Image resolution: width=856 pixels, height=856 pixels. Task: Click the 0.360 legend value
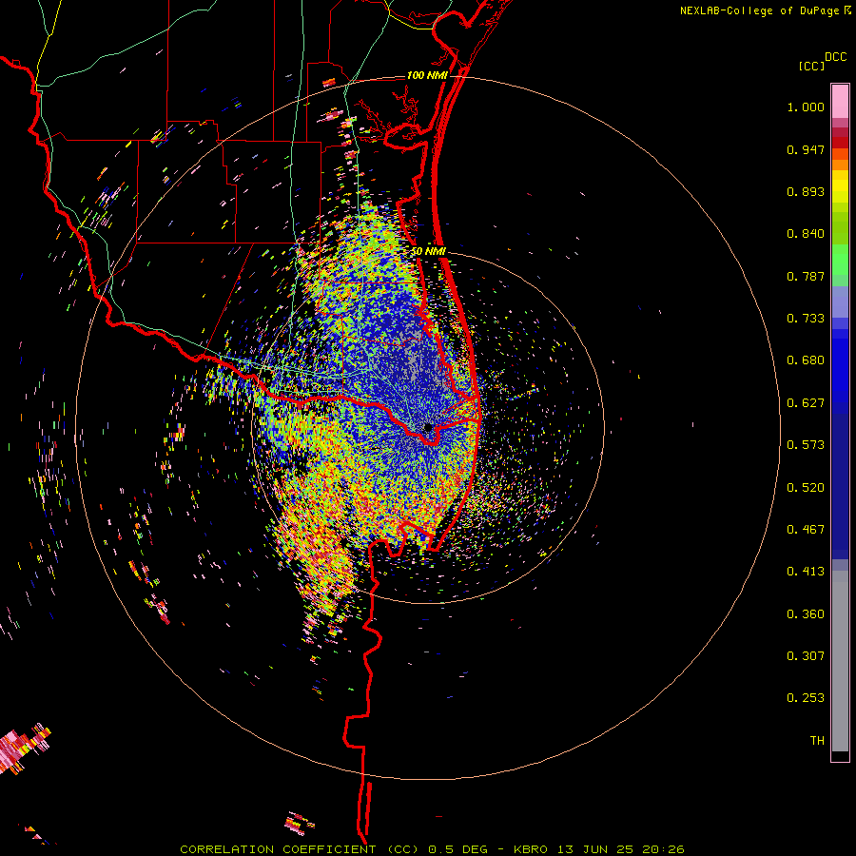(806, 614)
